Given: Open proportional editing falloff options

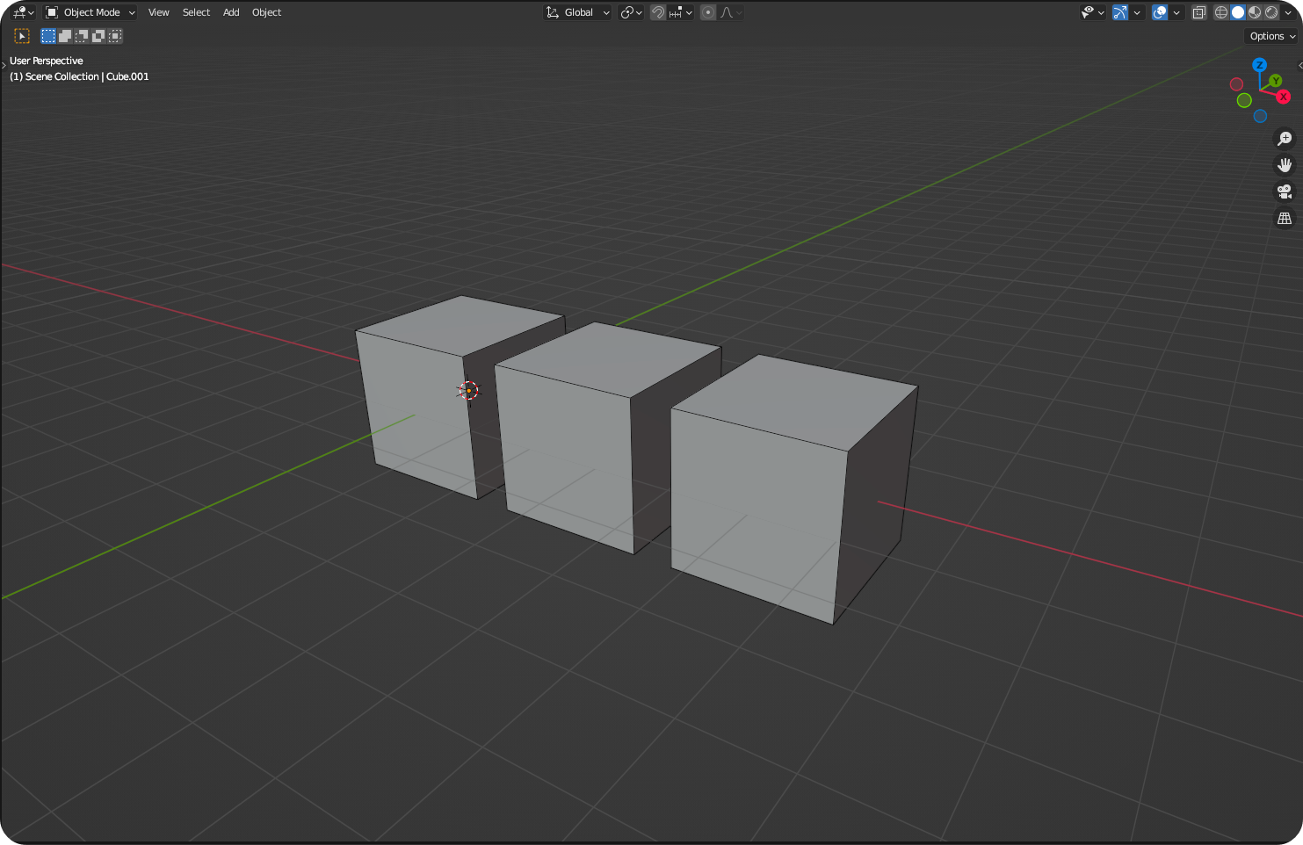Looking at the screenshot, I should click(x=731, y=12).
